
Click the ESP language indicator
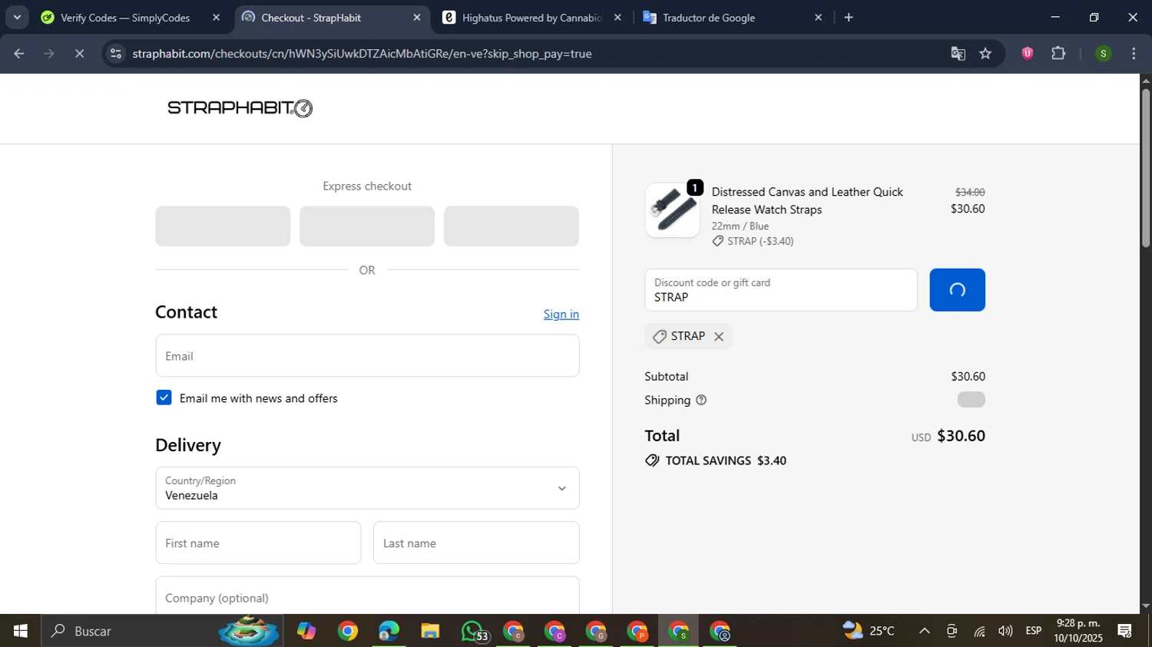1034,631
